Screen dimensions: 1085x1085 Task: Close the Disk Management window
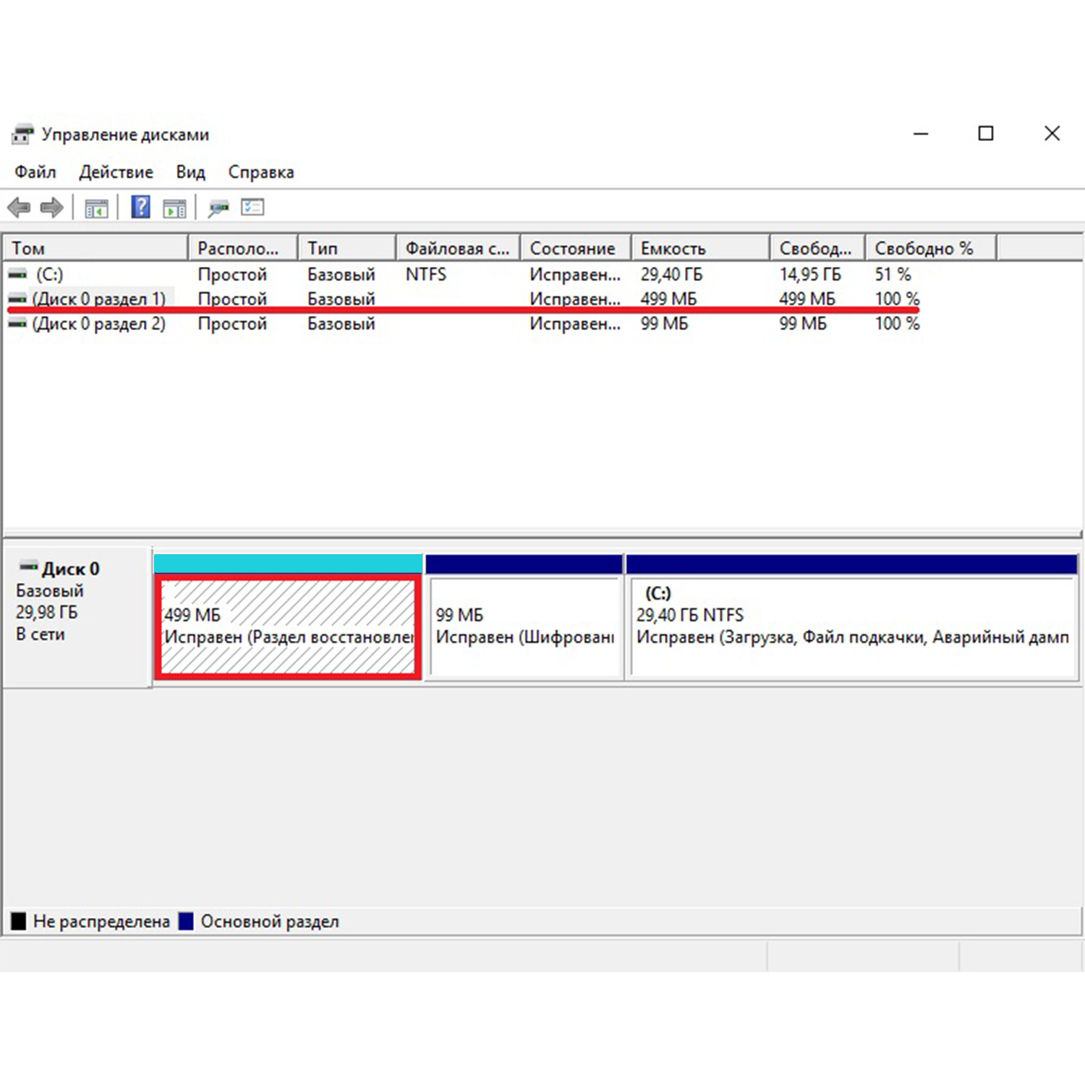pyautogui.click(x=1052, y=134)
